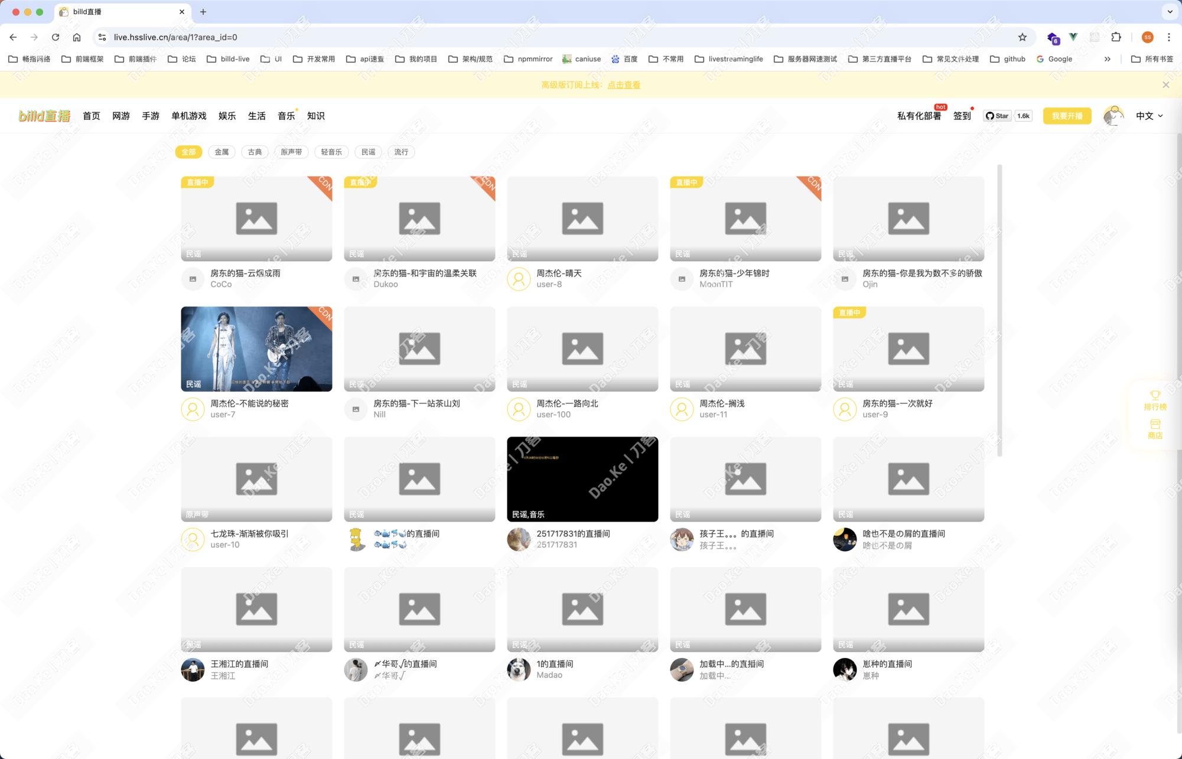Click the 我要开播 button

tap(1067, 116)
